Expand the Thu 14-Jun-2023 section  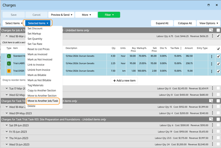[7, 138]
